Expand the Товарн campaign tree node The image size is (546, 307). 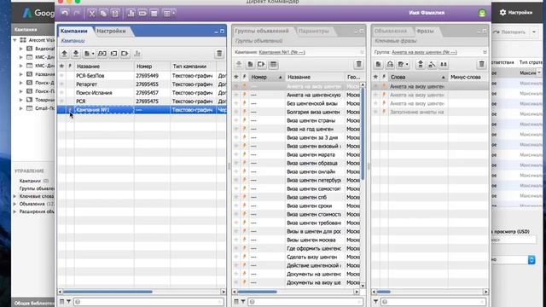tap(20, 100)
